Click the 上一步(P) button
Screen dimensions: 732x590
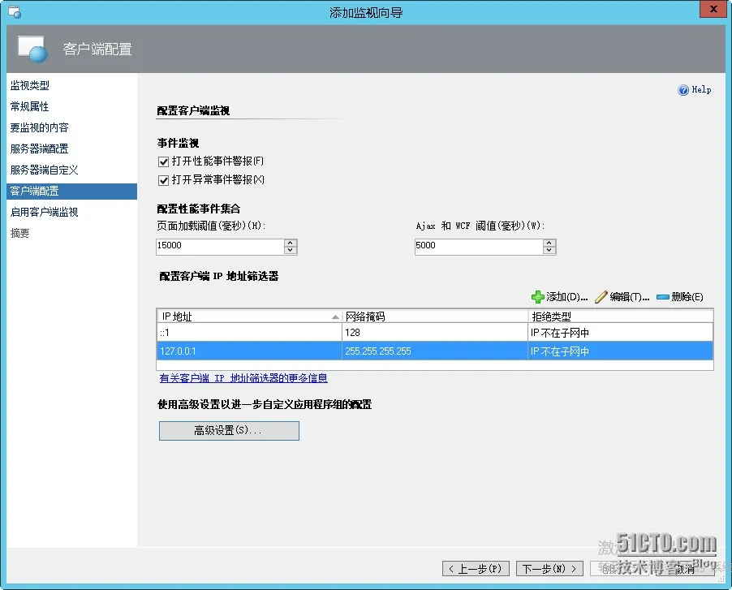click(476, 569)
